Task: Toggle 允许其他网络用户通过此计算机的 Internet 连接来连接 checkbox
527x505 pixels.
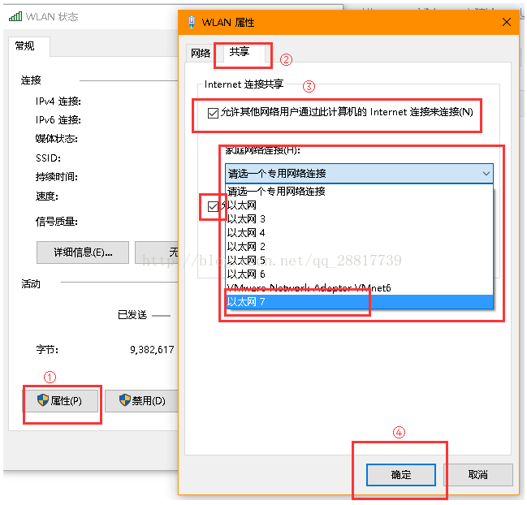Action: click(214, 112)
